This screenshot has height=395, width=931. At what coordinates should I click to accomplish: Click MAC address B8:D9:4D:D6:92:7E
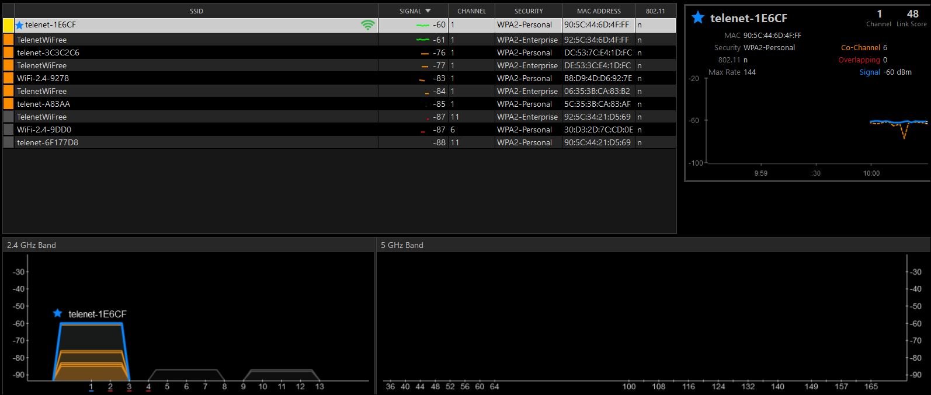click(598, 78)
